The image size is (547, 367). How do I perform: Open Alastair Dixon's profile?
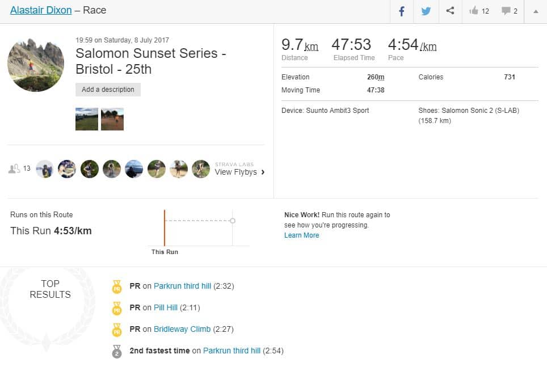tap(40, 10)
